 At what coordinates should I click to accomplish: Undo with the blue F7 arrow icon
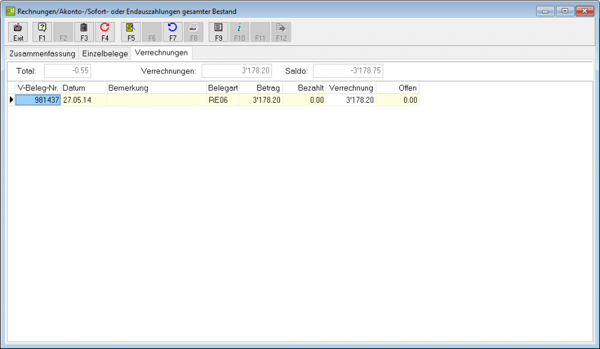tap(173, 32)
